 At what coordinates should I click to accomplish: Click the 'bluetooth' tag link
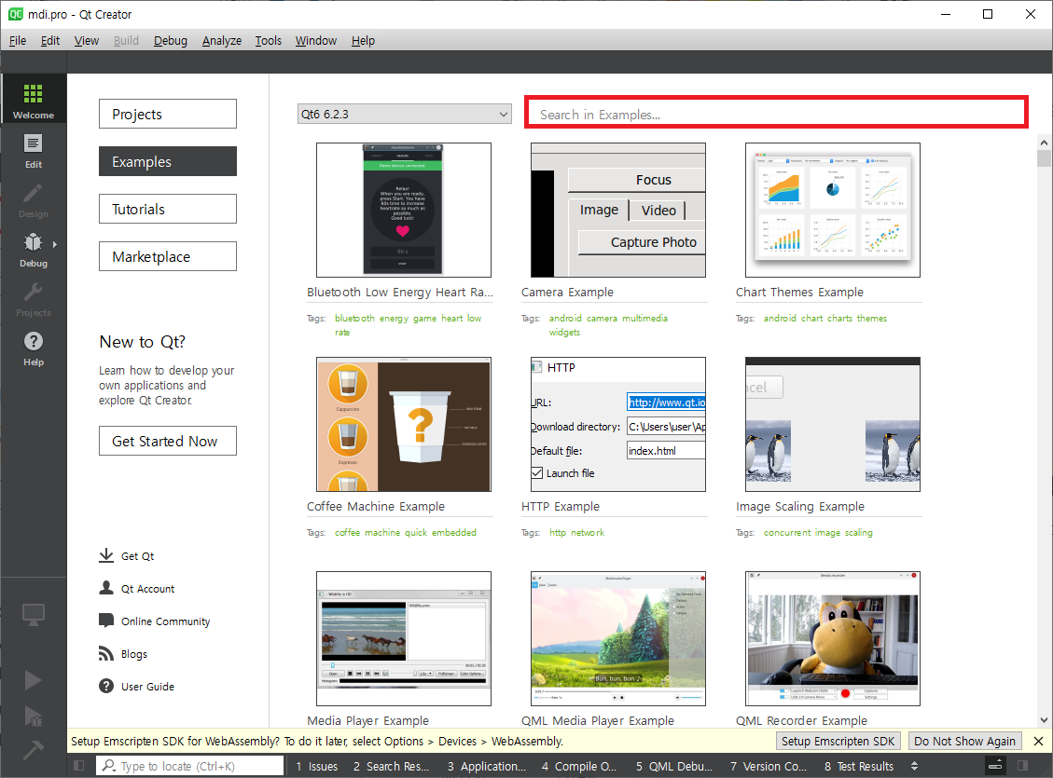pyautogui.click(x=354, y=318)
